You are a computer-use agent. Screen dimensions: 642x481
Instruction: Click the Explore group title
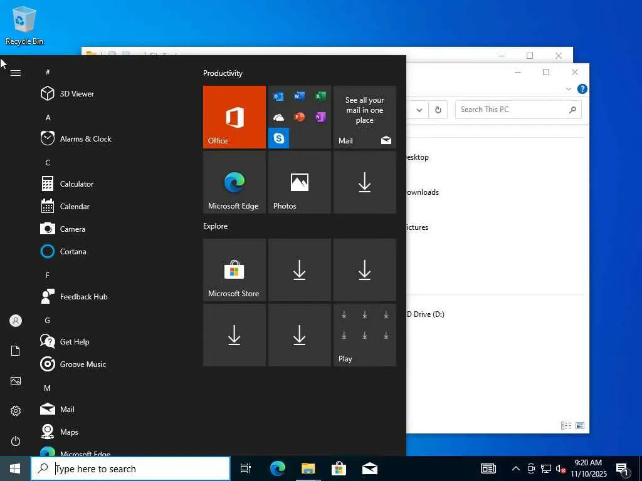click(216, 226)
